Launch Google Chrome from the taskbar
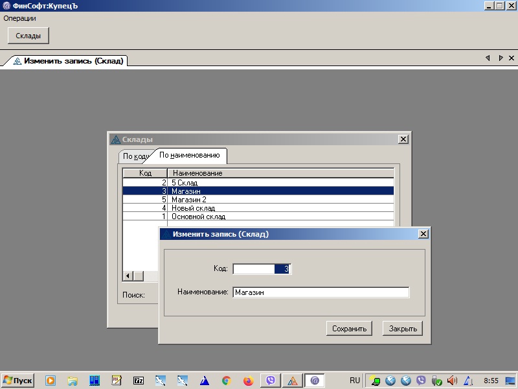This screenshot has height=389, width=518. pos(226,381)
